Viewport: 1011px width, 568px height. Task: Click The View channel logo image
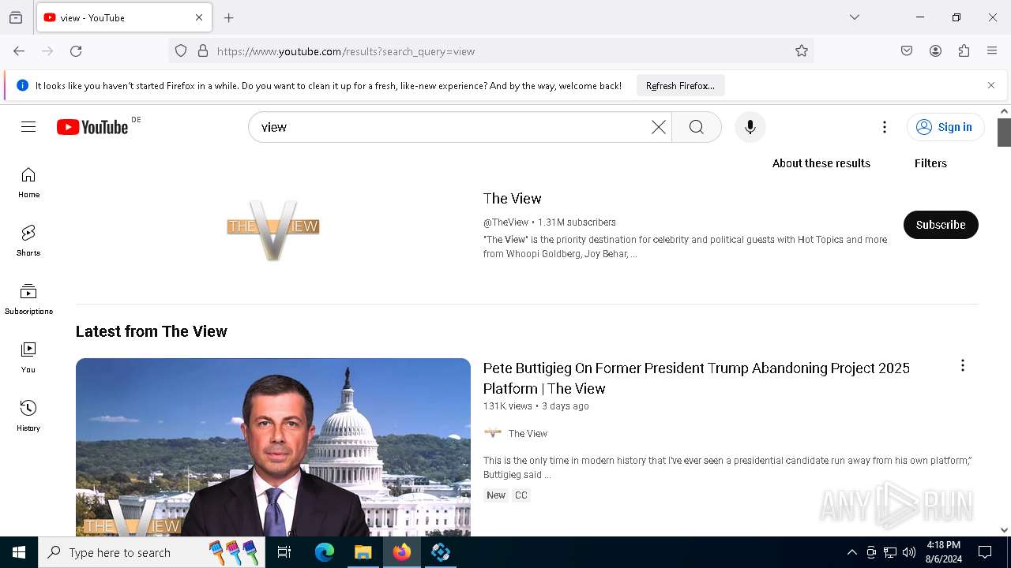click(273, 230)
